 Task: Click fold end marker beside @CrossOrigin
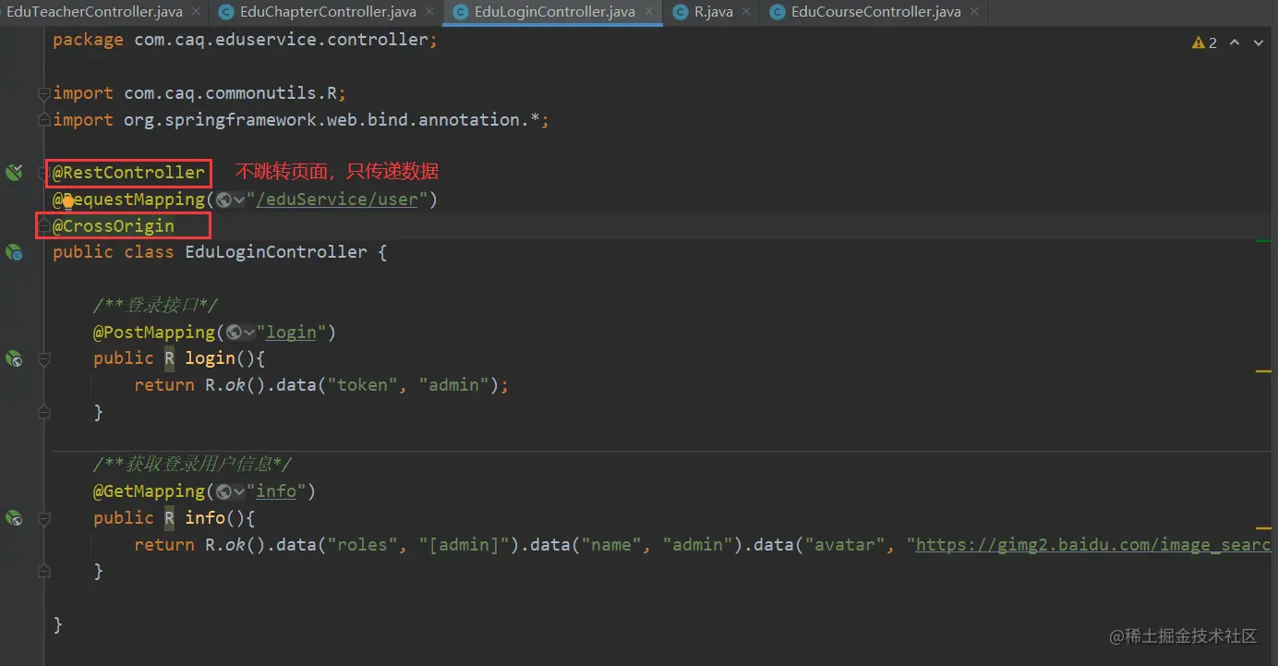point(43,226)
